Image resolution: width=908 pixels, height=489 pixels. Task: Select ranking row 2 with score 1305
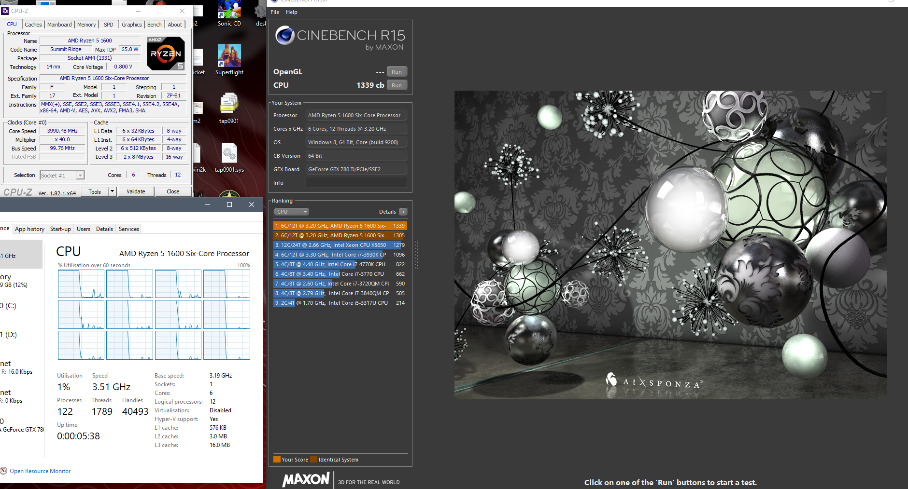pyautogui.click(x=340, y=235)
